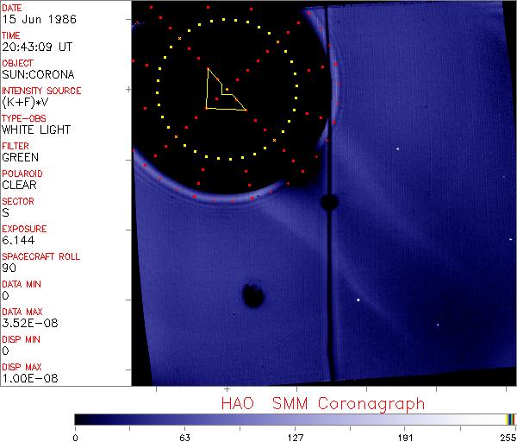Click the CLEAR polaroid value
This screenshot has width=517, height=442.
point(20,185)
